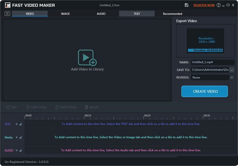Add item to the AUDIO track with plus icon

[17, 150]
